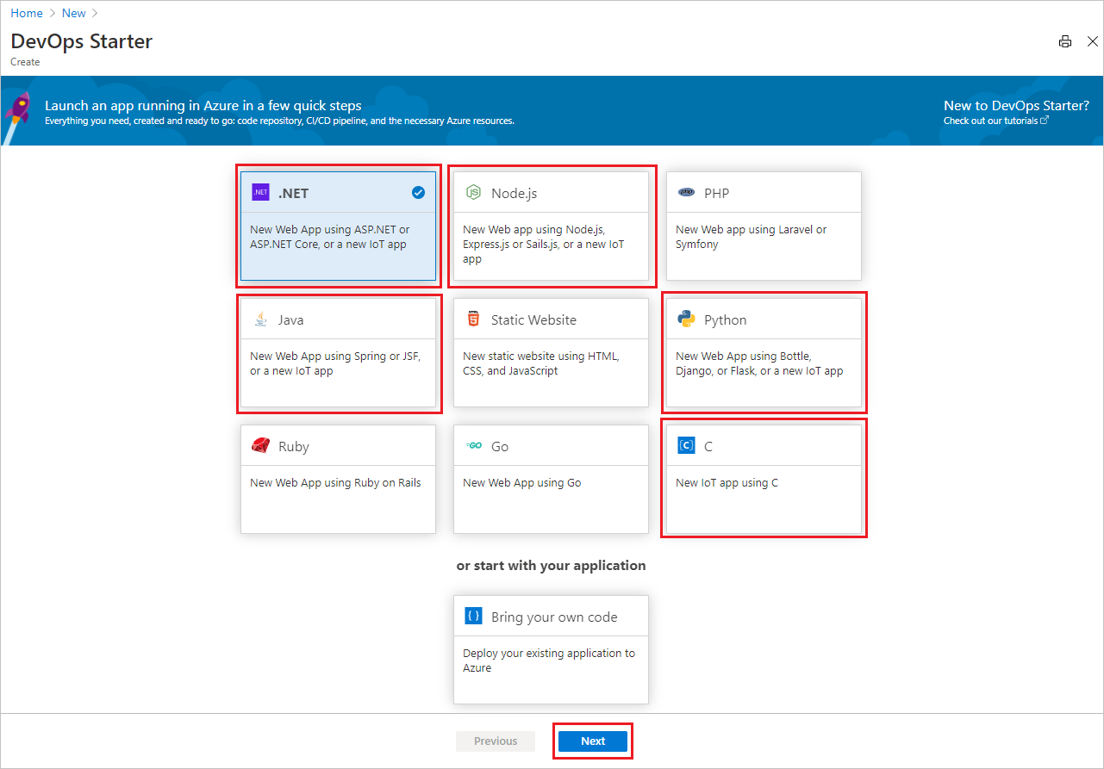Click the 'DevOps Starter' page title

(x=82, y=40)
